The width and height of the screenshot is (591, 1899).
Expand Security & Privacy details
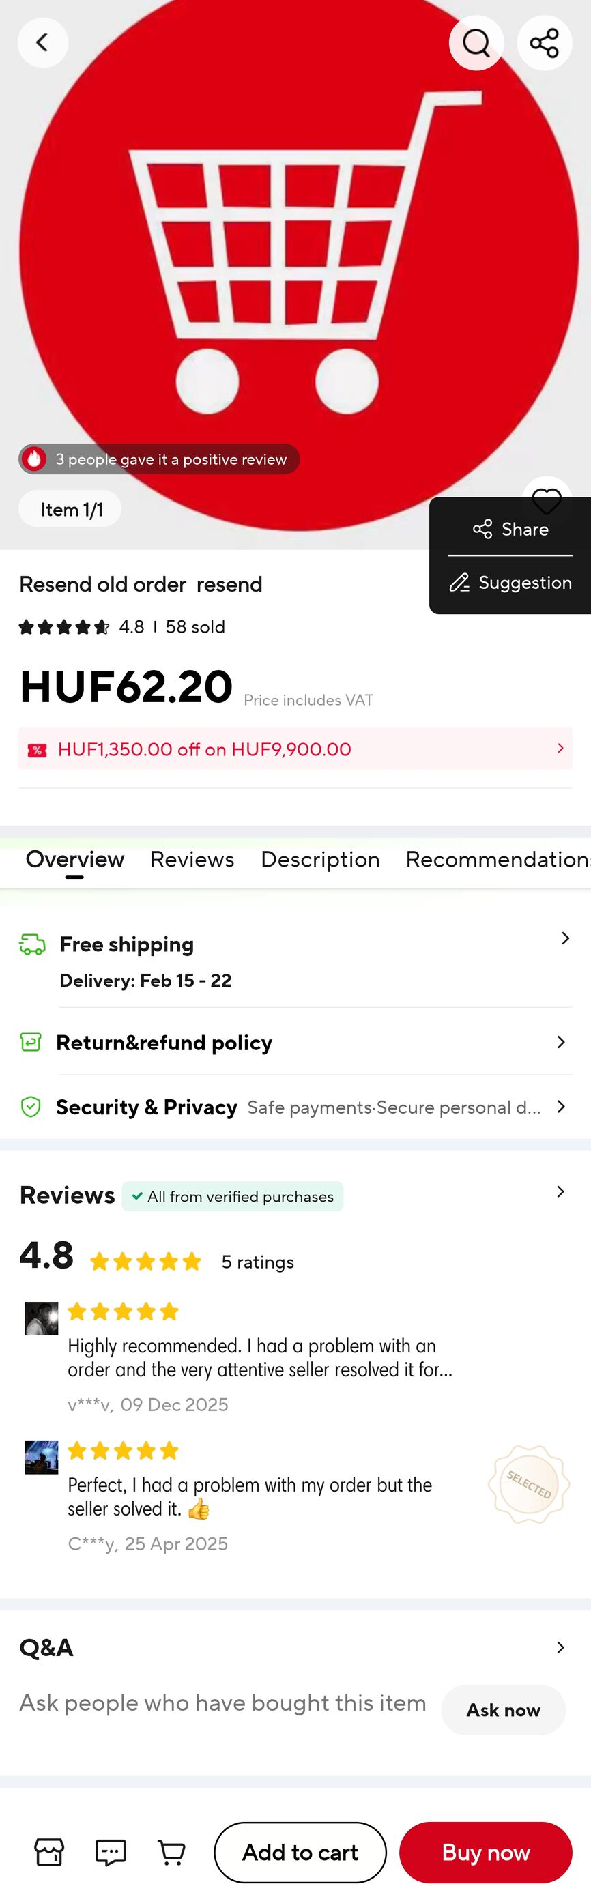pos(295,1107)
